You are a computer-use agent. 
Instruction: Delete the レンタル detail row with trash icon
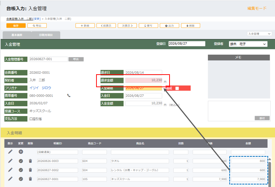[30, 170]
